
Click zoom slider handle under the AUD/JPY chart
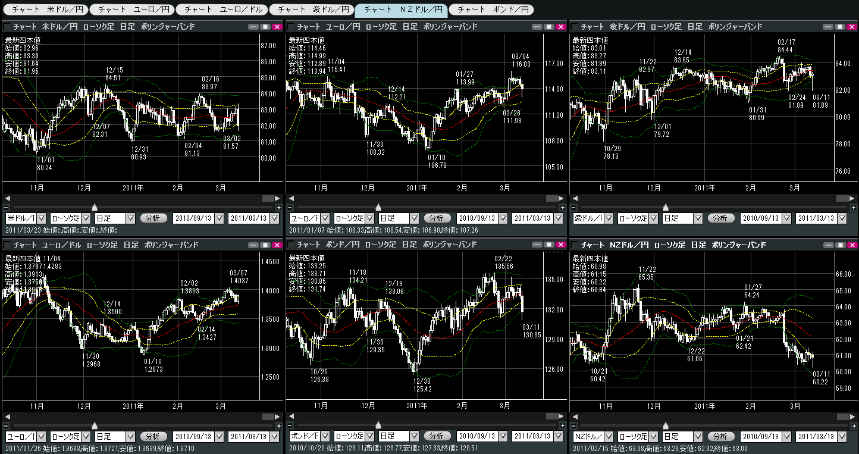click(x=666, y=207)
